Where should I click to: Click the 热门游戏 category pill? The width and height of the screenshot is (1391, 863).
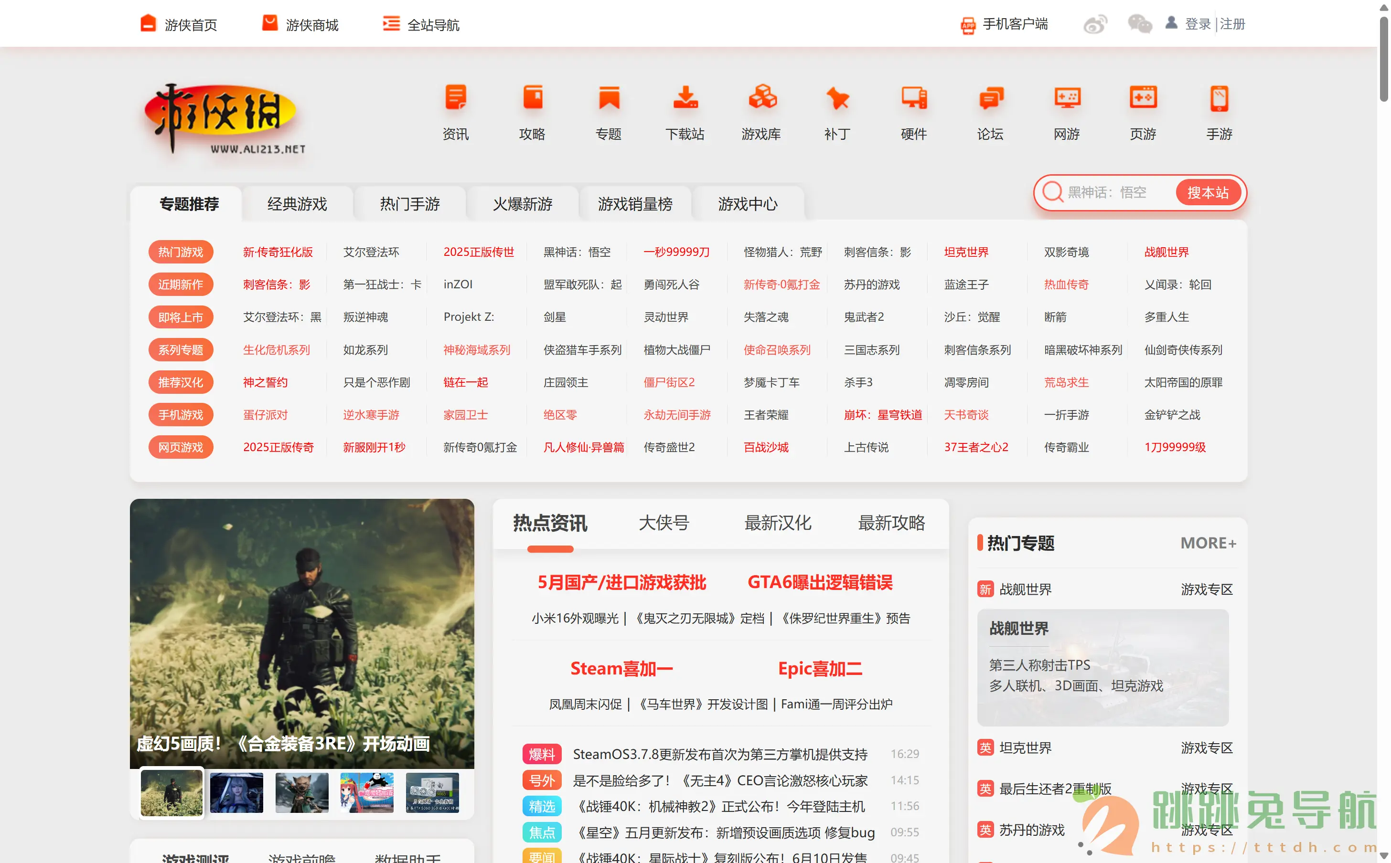[181, 252]
